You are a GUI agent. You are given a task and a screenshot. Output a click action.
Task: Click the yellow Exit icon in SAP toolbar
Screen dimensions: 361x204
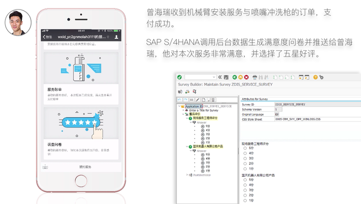point(240,77)
